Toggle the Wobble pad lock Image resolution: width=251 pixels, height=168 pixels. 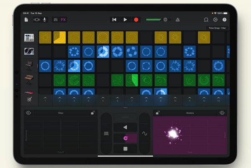point(158,113)
